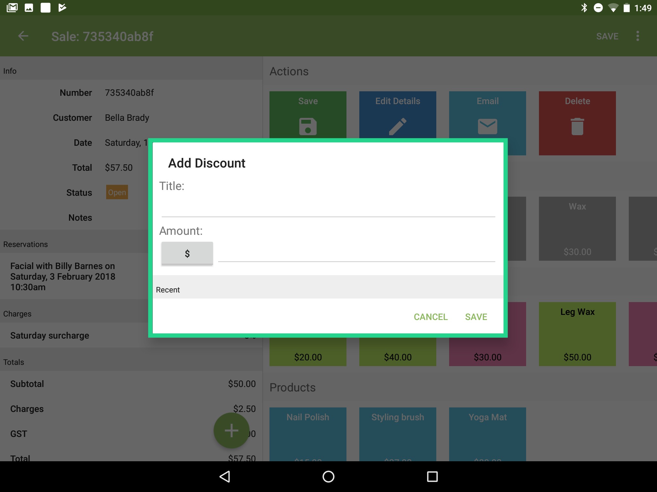This screenshot has width=657, height=492.
Task: Tap the floppy disk Save action tile
Action: tap(308, 115)
